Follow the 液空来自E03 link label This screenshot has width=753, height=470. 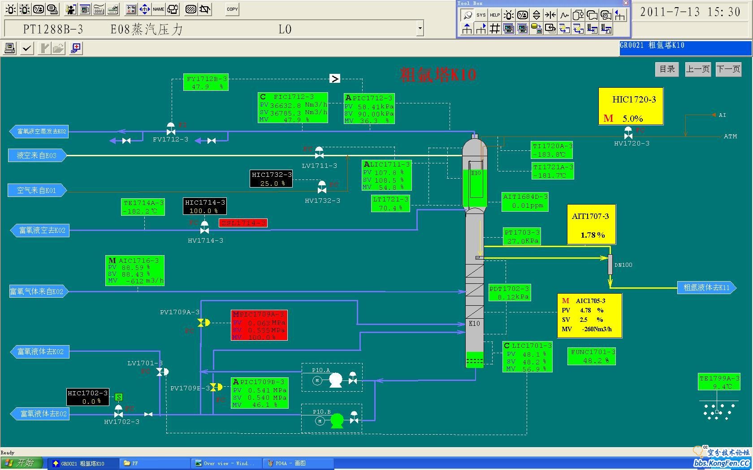37,155
